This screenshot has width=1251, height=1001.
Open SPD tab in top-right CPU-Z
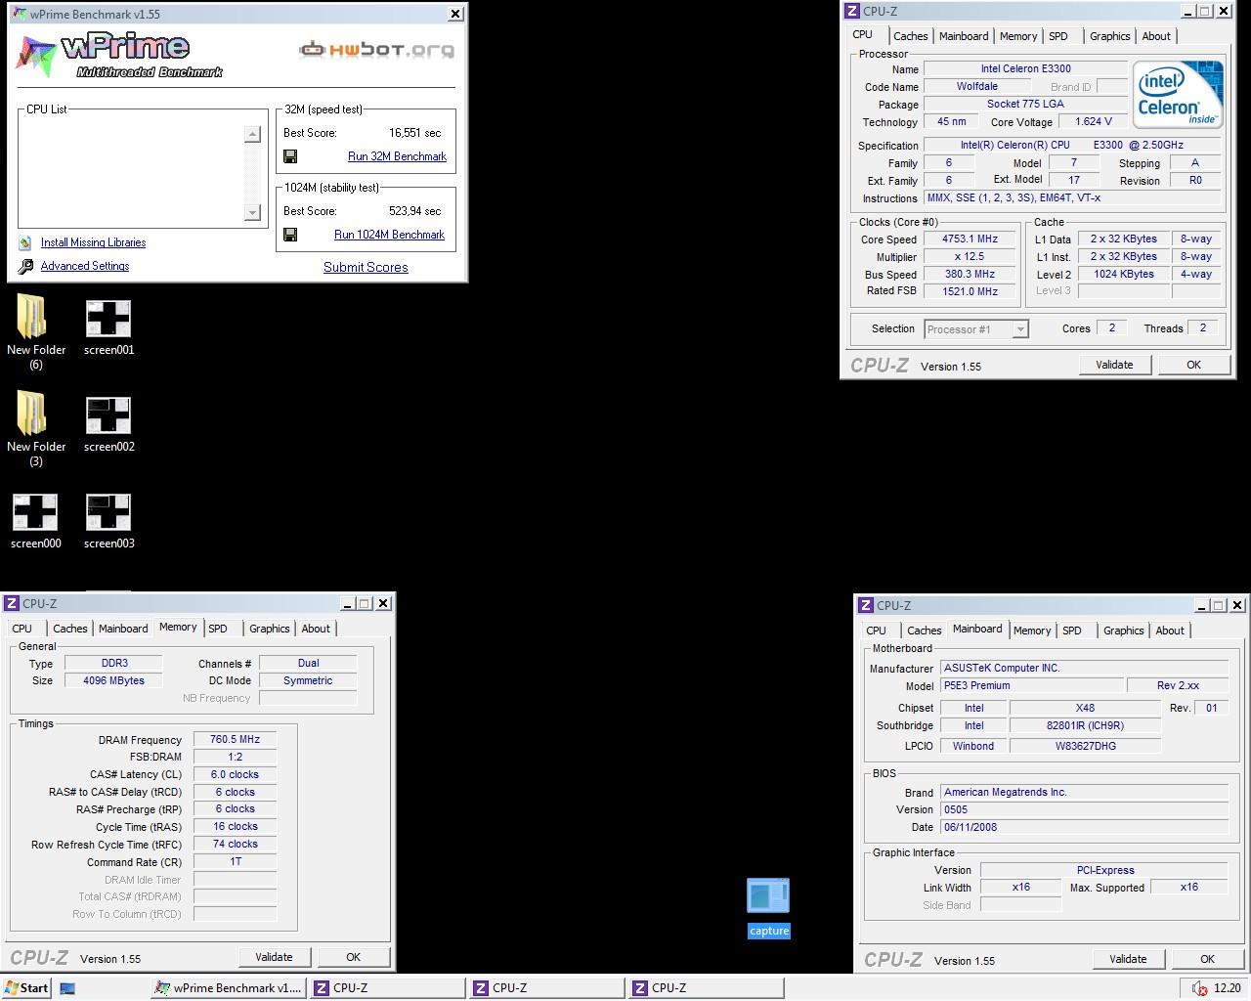coord(1058,36)
